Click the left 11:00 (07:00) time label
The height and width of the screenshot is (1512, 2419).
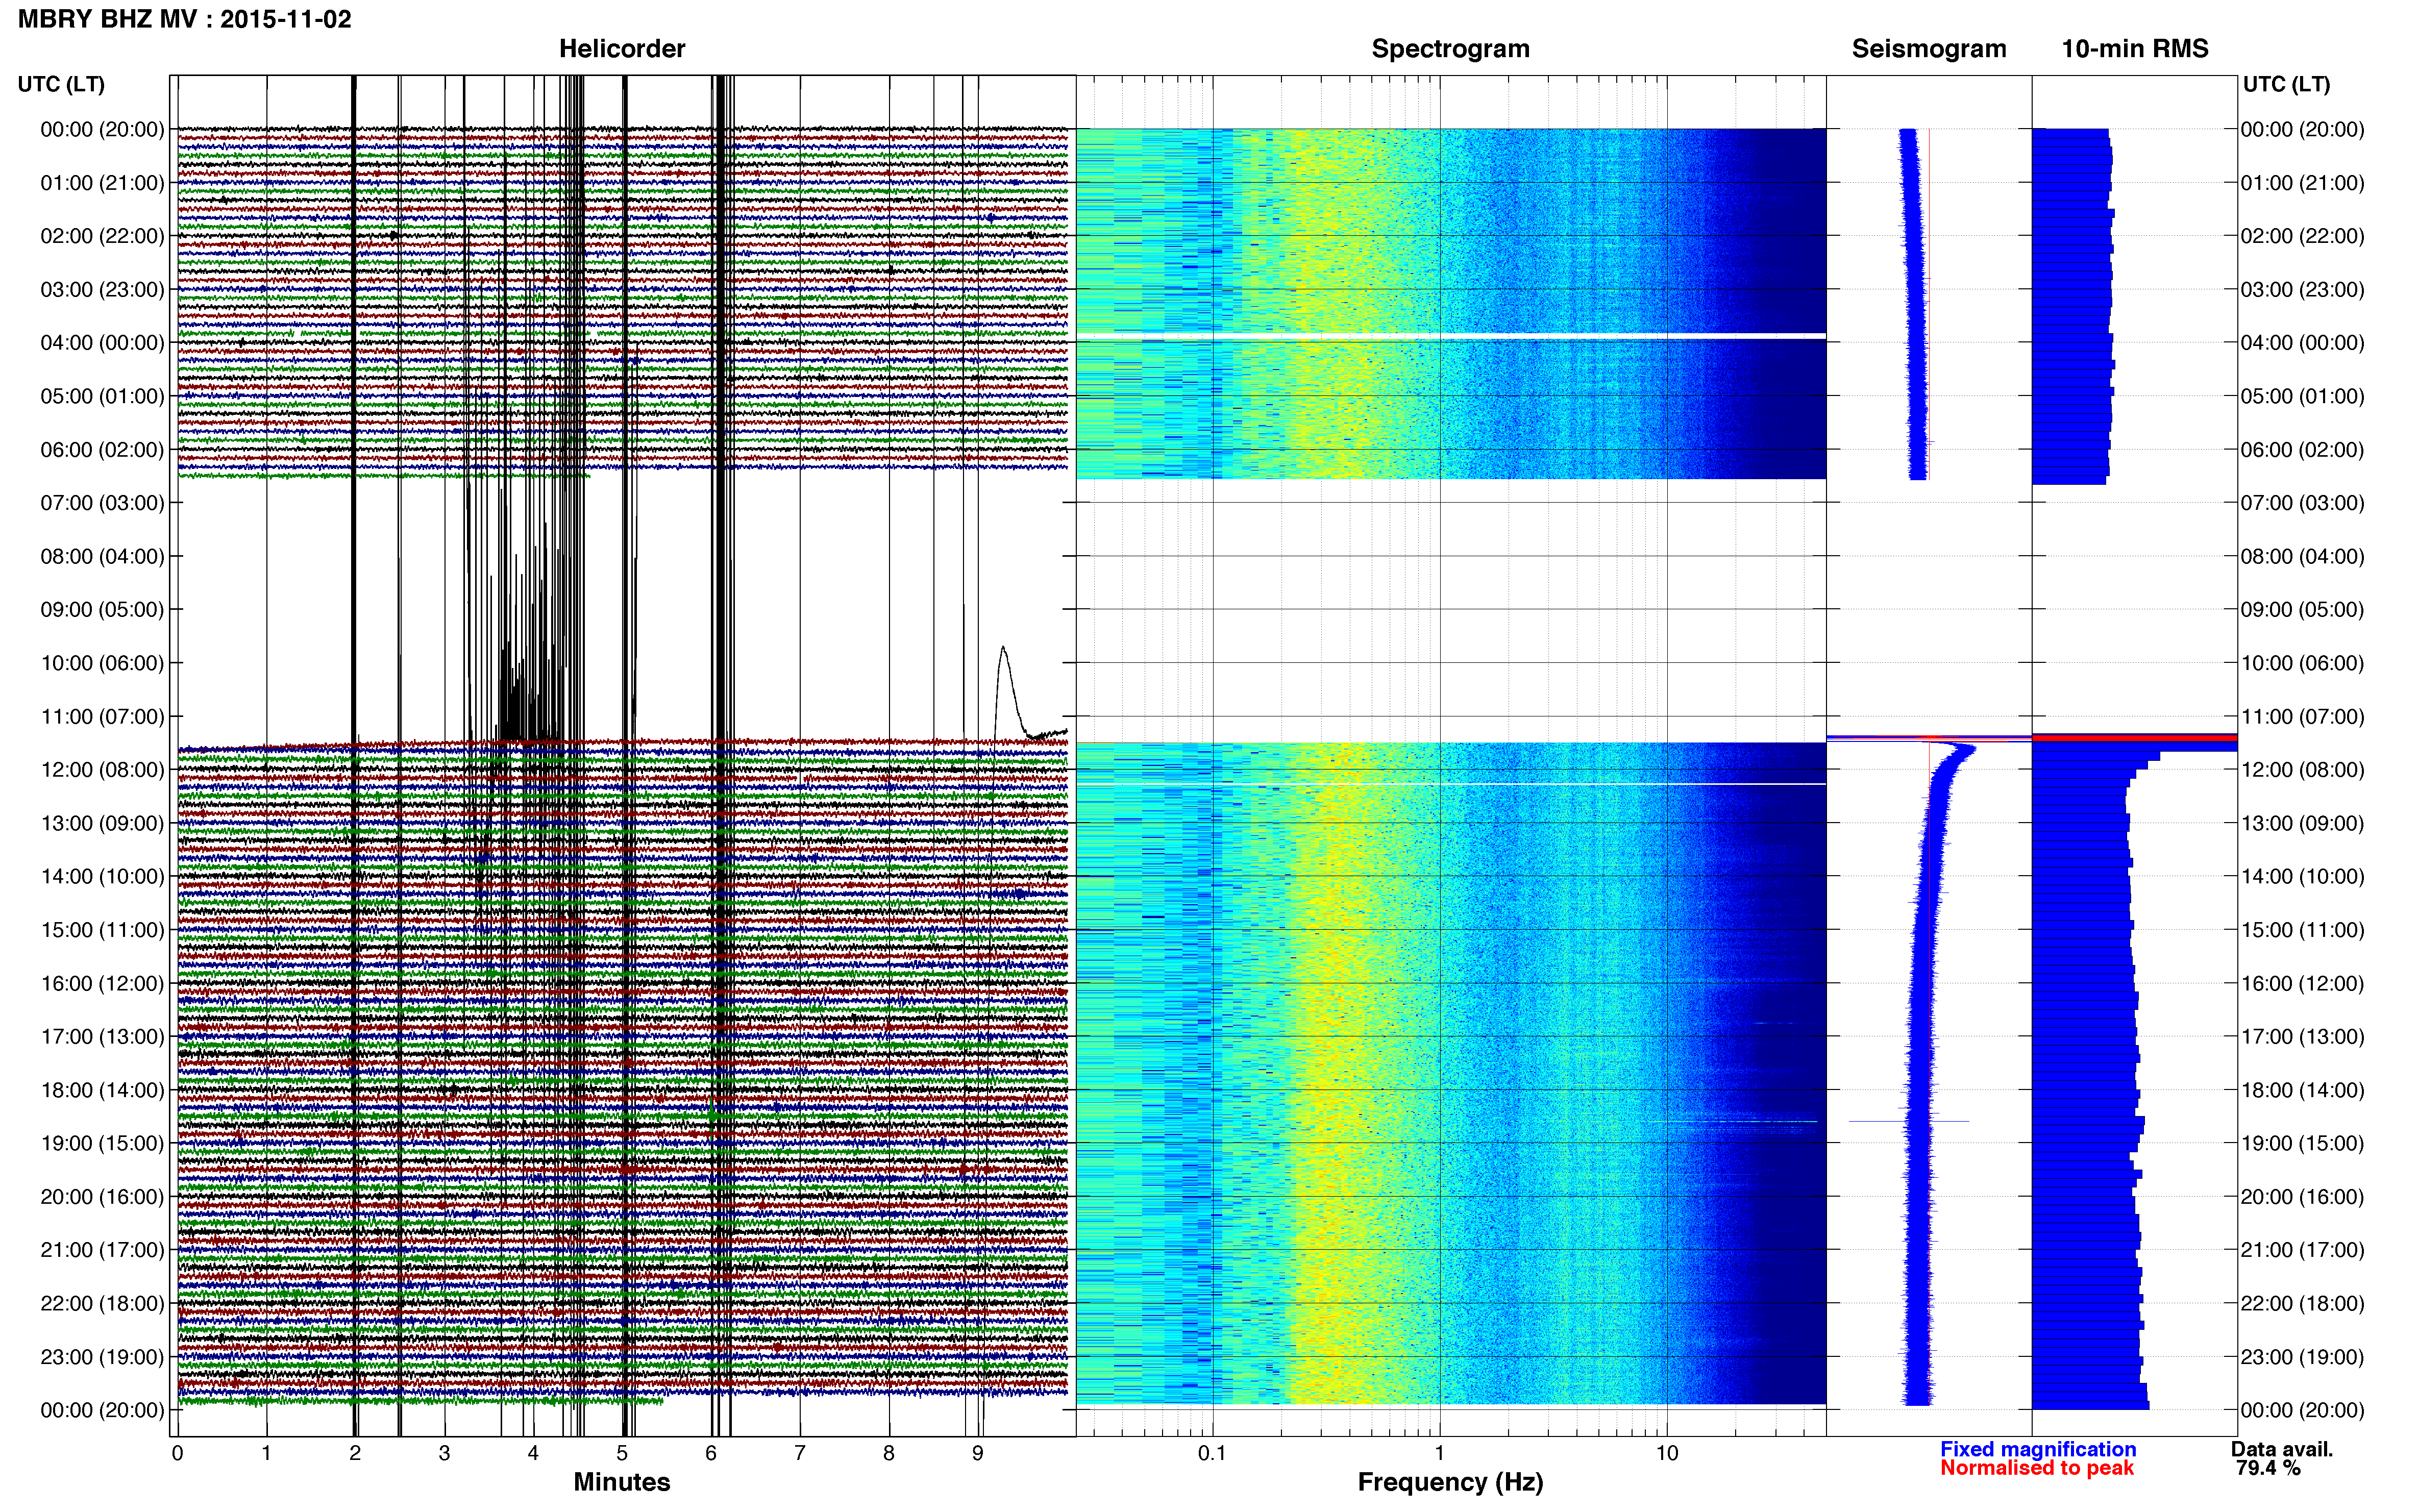click(102, 716)
